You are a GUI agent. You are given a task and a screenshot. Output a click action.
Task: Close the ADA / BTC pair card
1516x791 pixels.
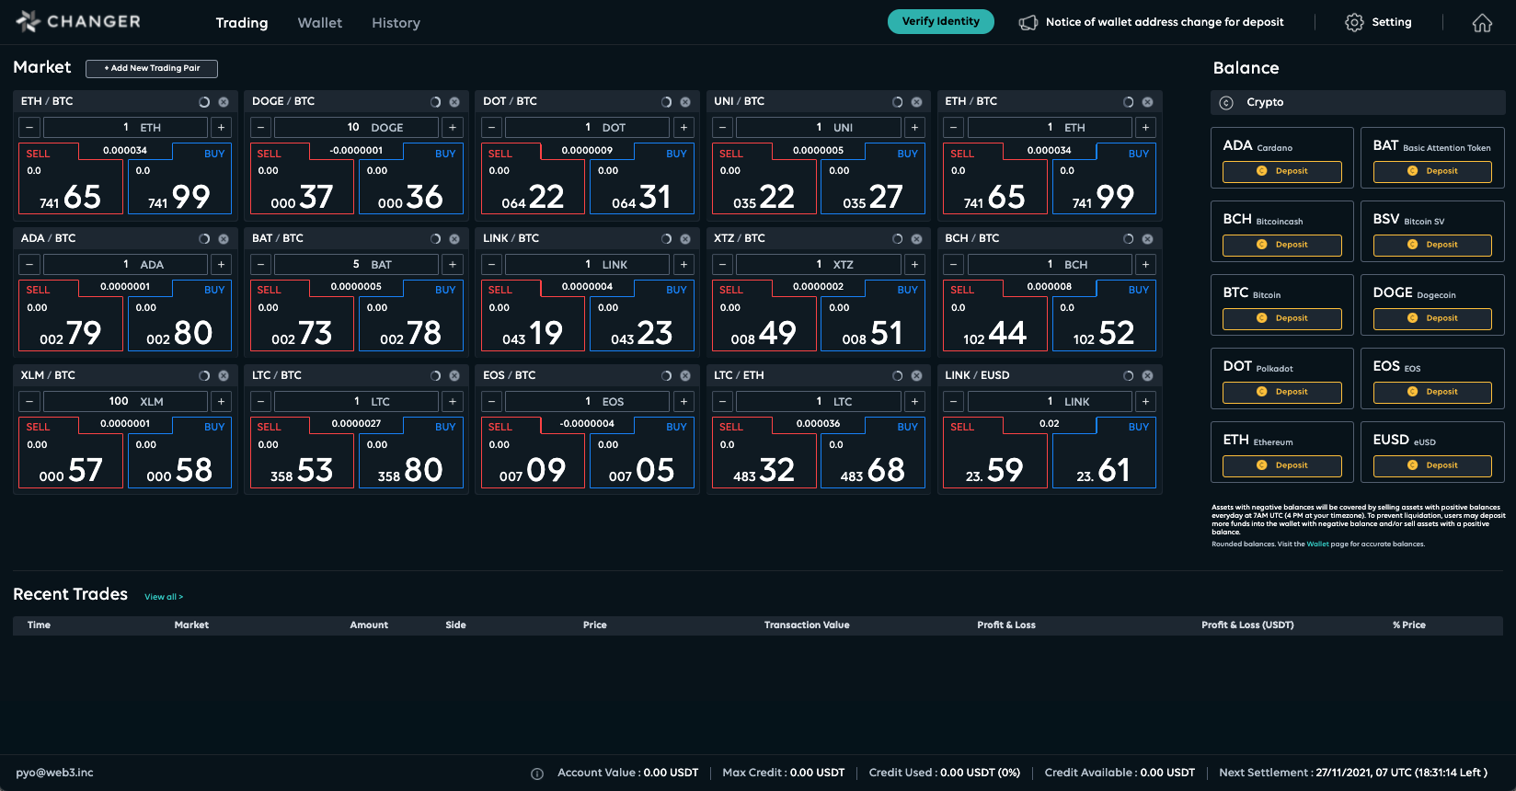(x=224, y=239)
